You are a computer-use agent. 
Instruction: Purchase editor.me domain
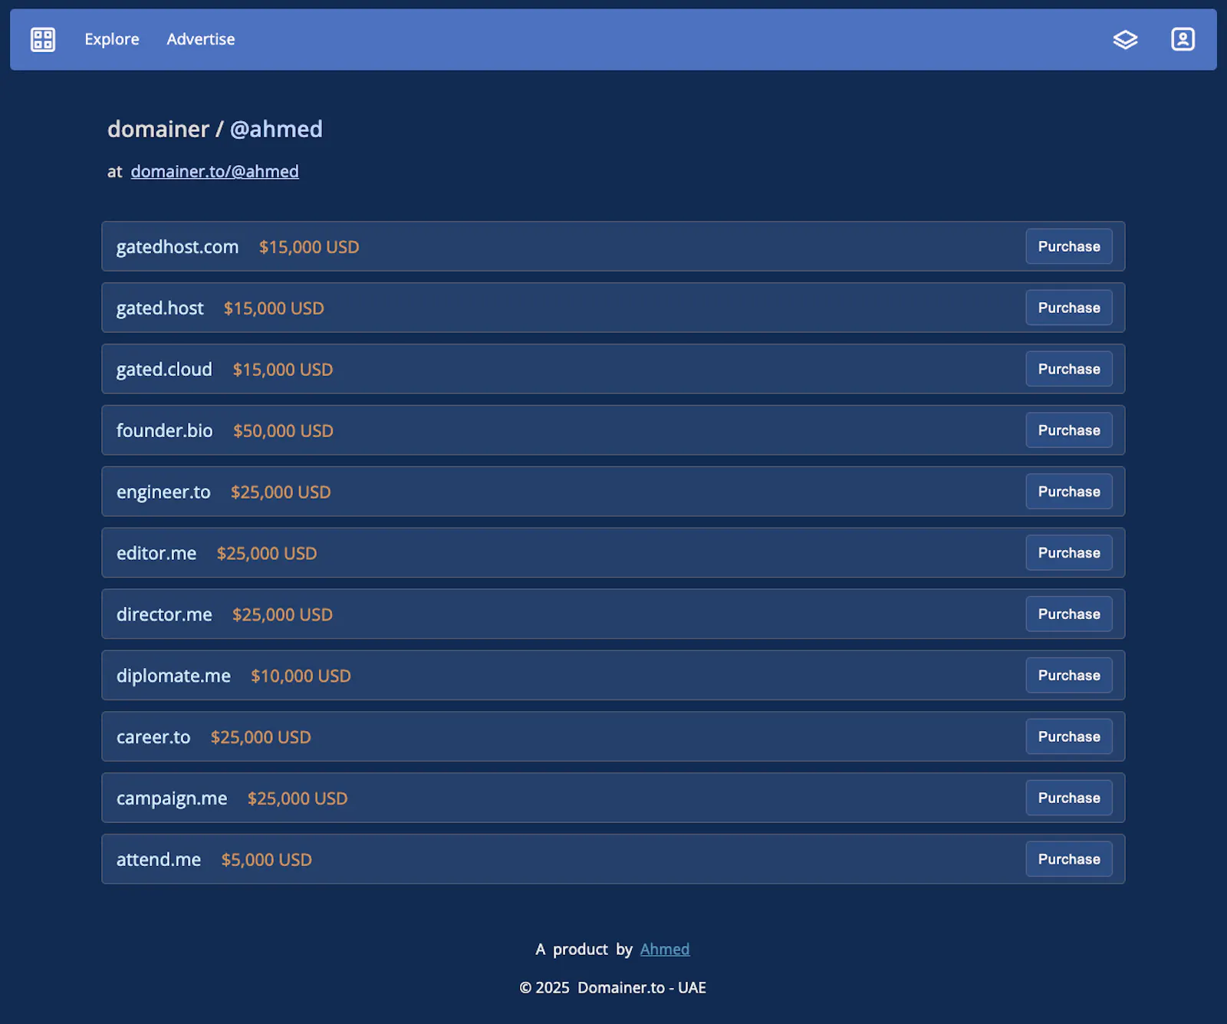[1069, 553]
